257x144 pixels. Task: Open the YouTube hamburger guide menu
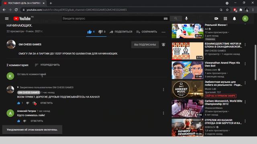click(7, 18)
